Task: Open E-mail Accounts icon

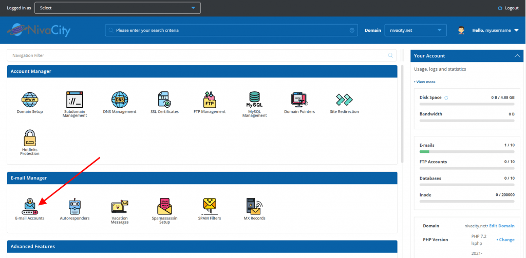Action: click(x=30, y=207)
